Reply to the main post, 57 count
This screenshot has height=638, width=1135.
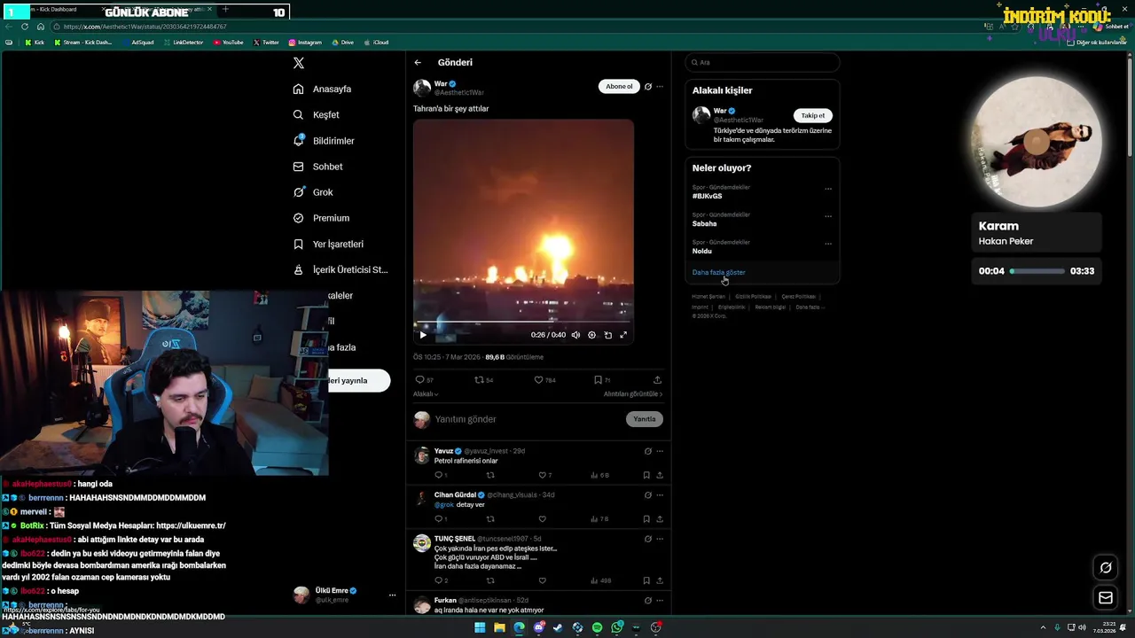[x=424, y=380]
